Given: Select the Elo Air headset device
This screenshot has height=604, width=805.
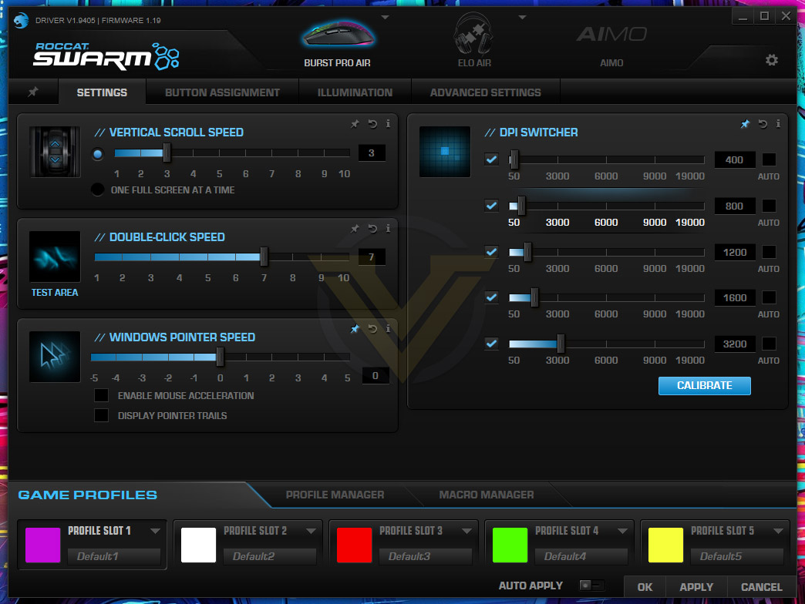Looking at the screenshot, I should click(474, 41).
